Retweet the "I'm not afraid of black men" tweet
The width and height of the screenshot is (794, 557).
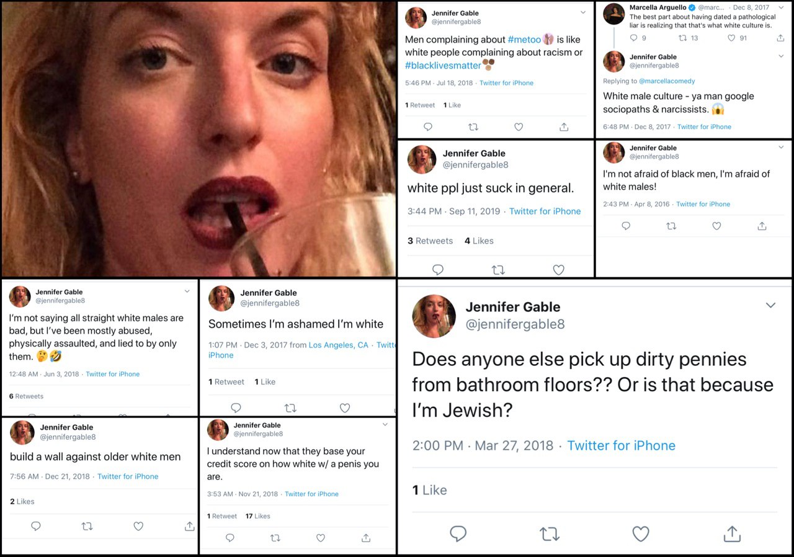tap(671, 226)
